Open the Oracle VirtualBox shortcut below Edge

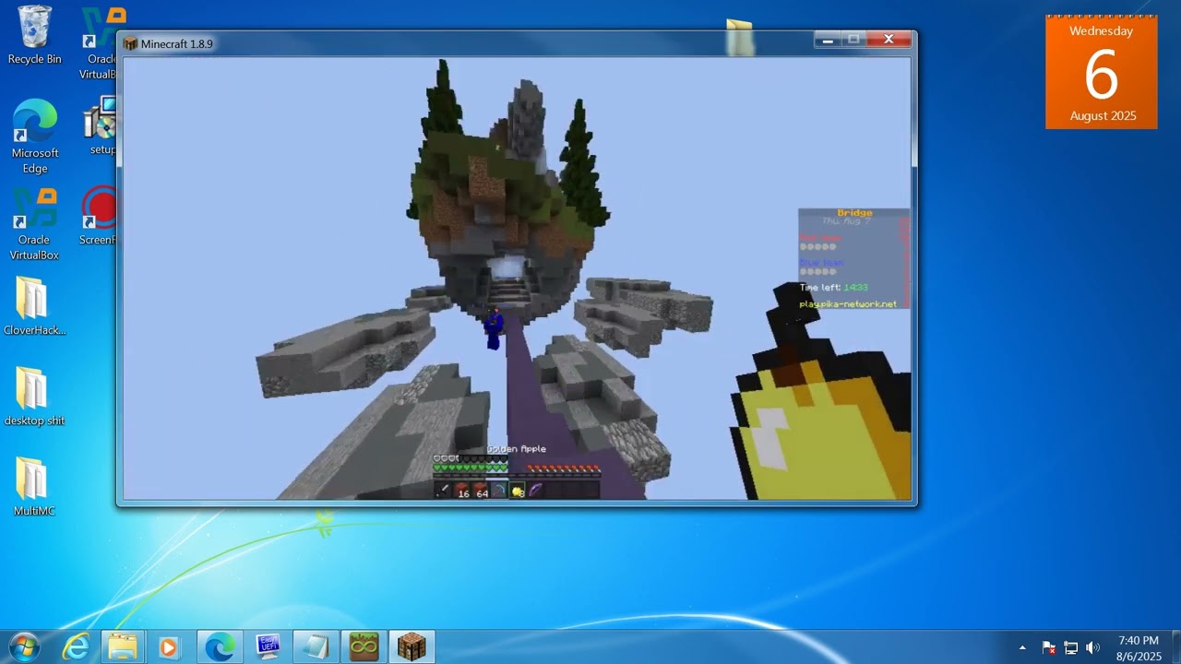point(35,225)
